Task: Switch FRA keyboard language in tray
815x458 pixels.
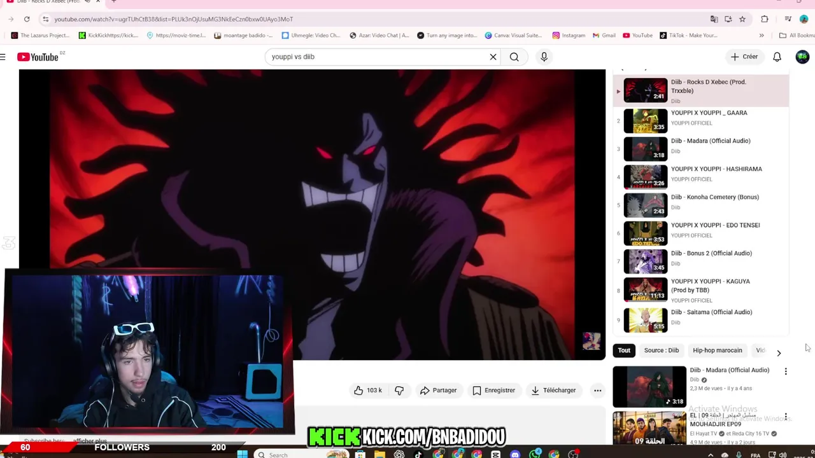Action: (x=755, y=455)
